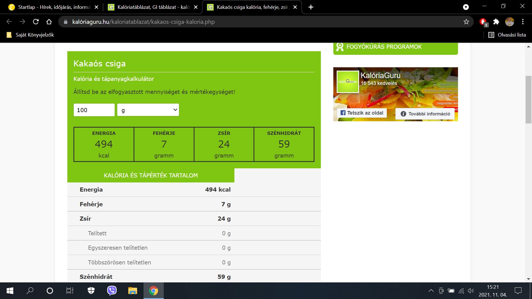Screen dimensions: 532x299
Task: Open Windows Security shield icon
Action: (91, 291)
